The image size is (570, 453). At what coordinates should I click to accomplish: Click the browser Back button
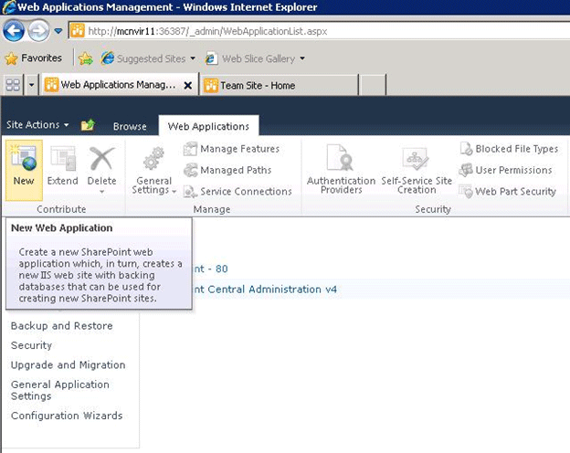tap(14, 31)
